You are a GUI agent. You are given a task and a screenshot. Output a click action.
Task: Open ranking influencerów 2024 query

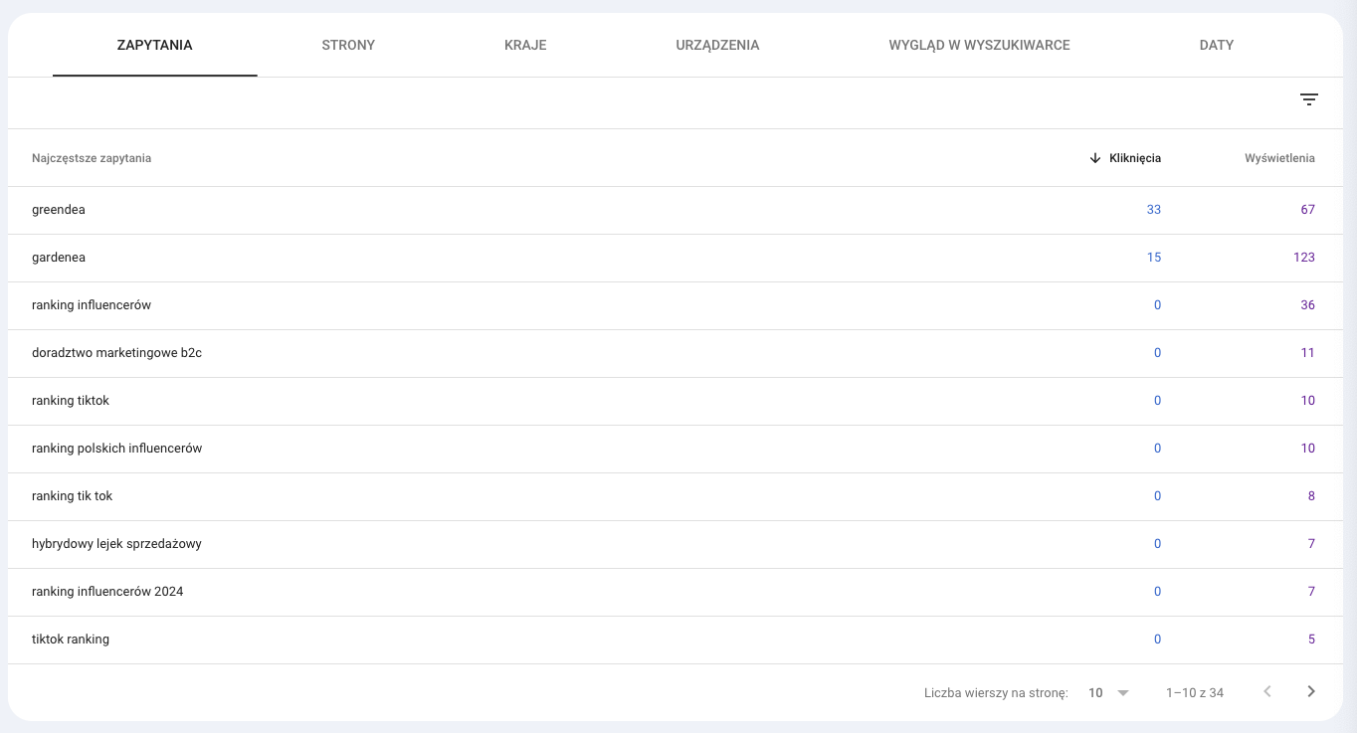pos(107,592)
